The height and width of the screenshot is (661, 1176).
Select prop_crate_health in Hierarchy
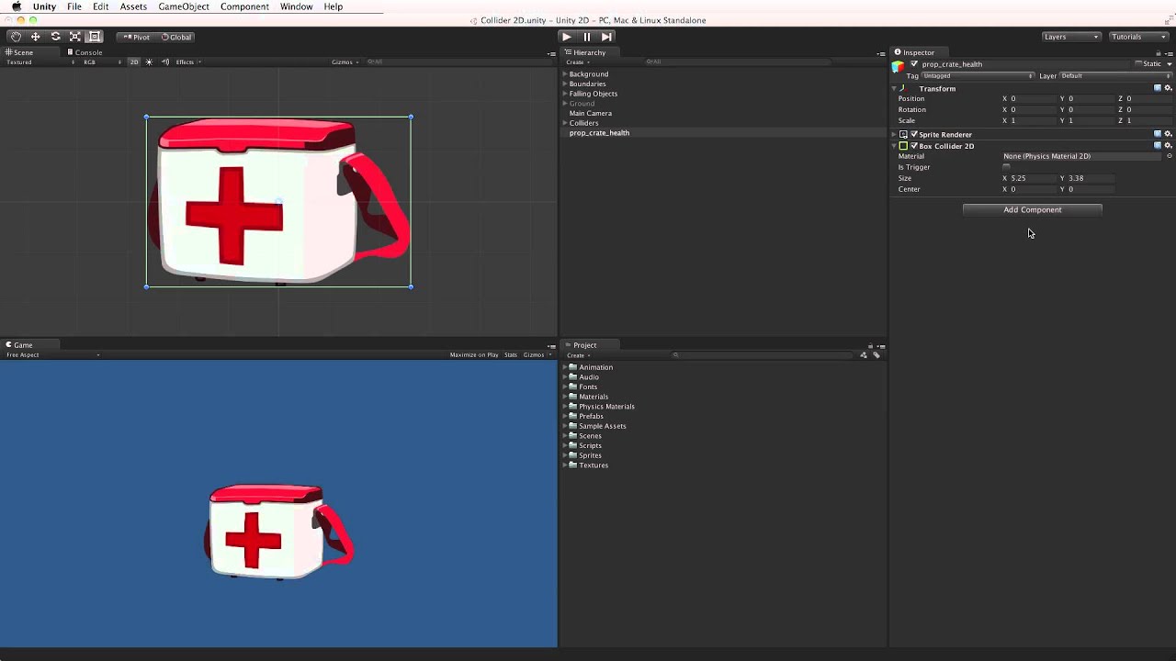point(599,133)
